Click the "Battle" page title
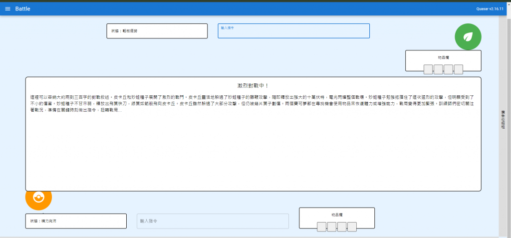The height and width of the screenshot is (238, 511). point(23,9)
